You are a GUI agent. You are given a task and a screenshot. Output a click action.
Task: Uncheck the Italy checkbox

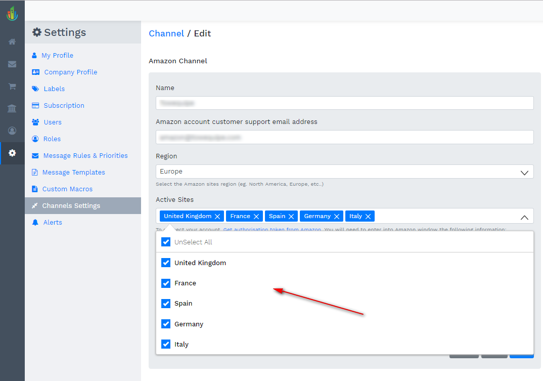(166, 344)
